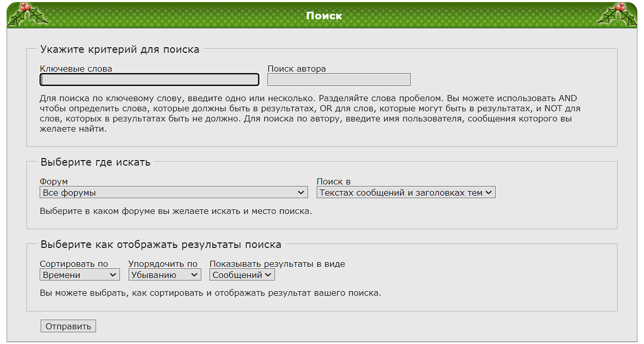
Task: Click the Упорядочить по label
Action: [163, 264]
